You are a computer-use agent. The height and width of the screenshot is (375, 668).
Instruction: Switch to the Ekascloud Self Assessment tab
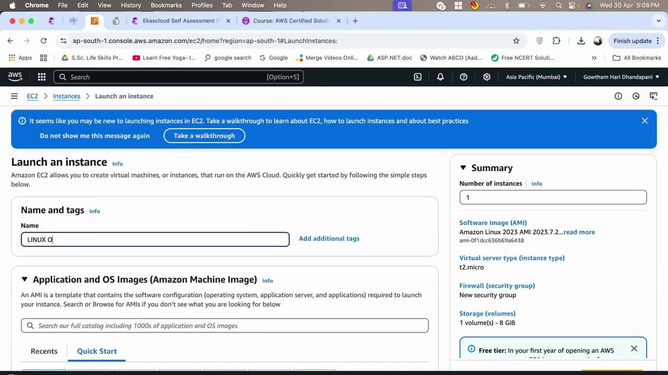pos(181,21)
